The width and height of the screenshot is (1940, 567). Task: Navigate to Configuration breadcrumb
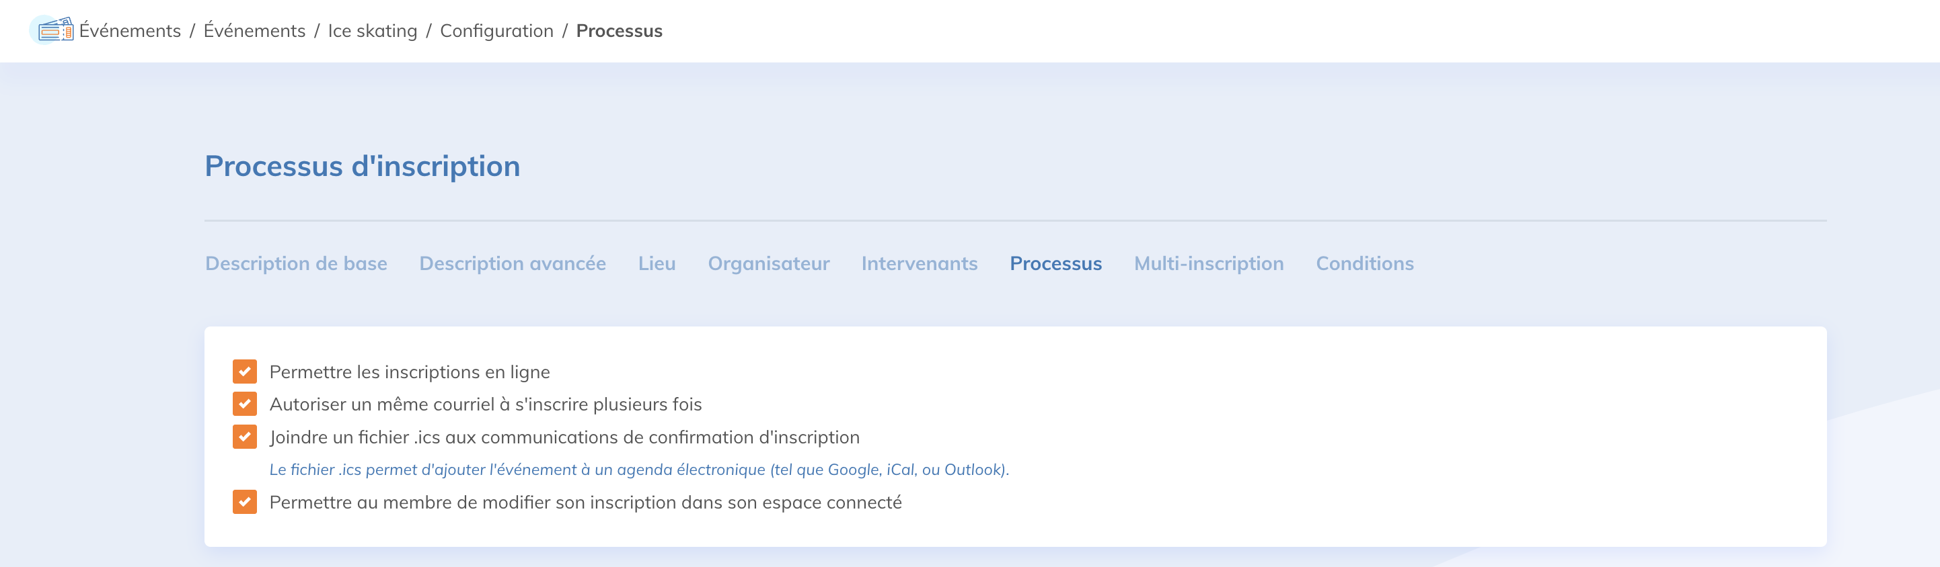[496, 31]
